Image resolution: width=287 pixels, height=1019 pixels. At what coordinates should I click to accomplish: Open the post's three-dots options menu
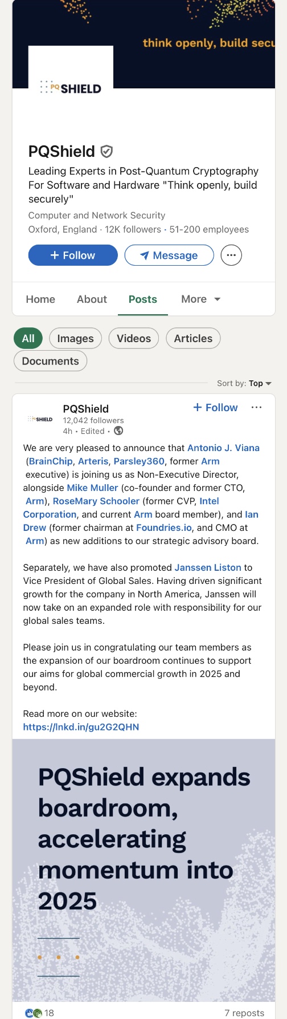tap(257, 407)
